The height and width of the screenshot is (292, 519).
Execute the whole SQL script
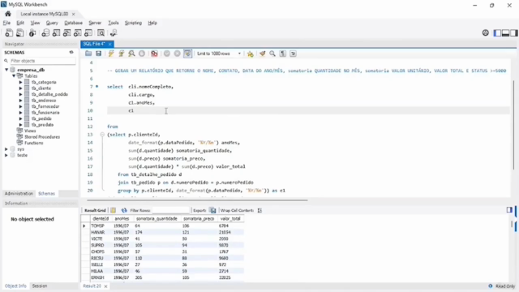point(111,54)
